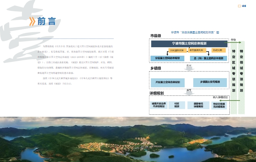The width and height of the screenshot is (256, 162).
Task: Click the 片区国土空间总体规划 box
Action: coord(167,82)
